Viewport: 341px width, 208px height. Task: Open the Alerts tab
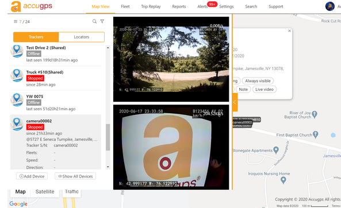pos(202,6)
